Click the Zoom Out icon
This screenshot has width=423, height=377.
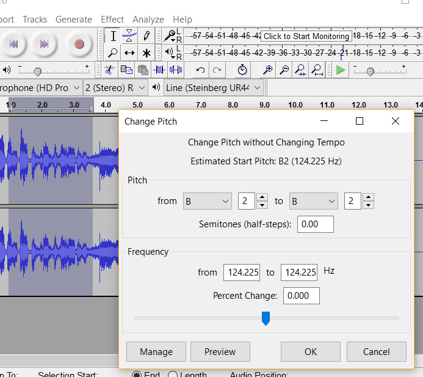pos(284,70)
